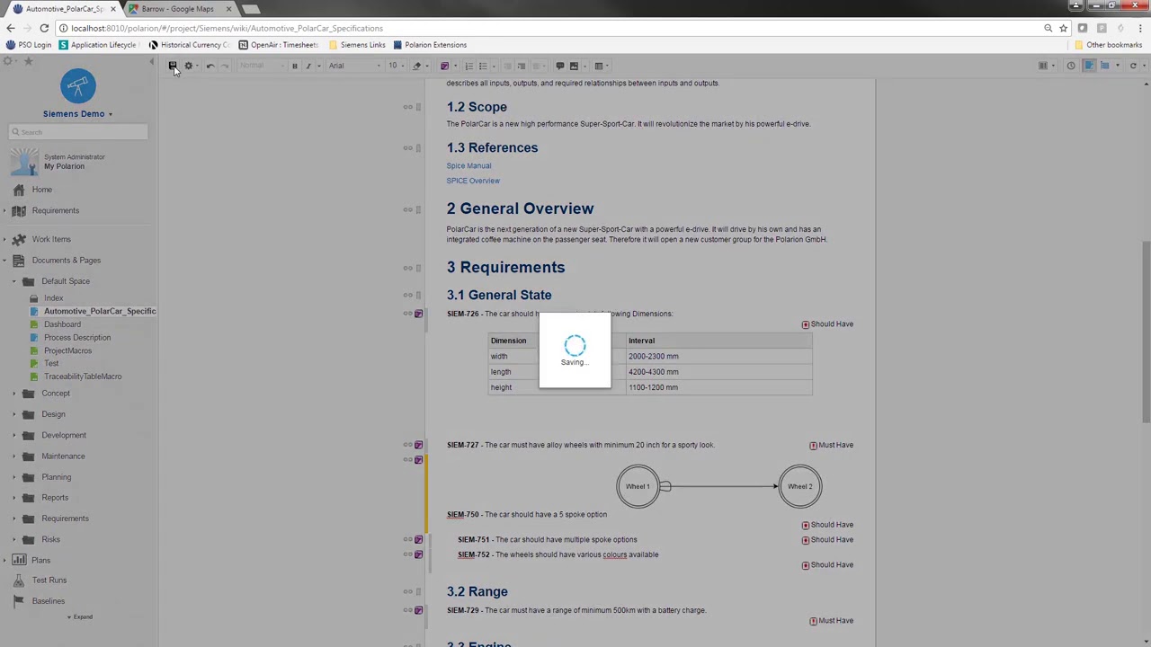This screenshot has width=1151, height=647.
Task: Click the comment speech bubble icon
Action: (x=559, y=66)
